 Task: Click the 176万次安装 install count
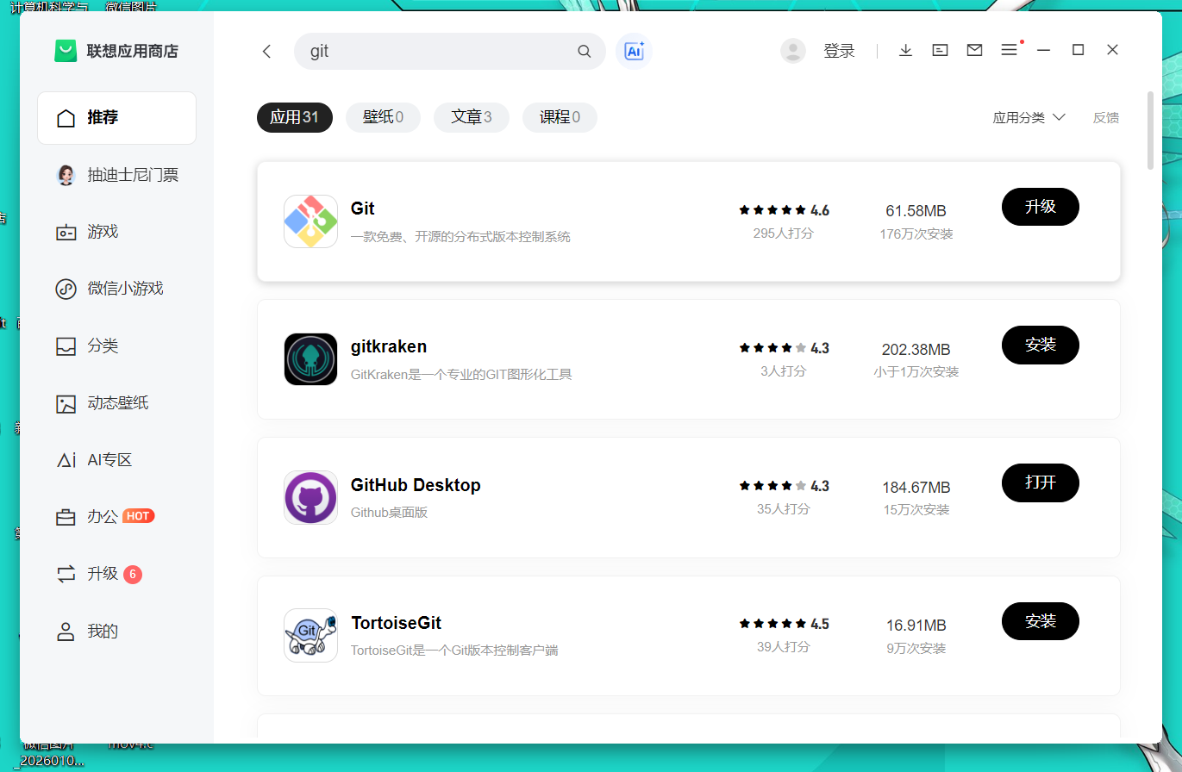[x=916, y=234]
